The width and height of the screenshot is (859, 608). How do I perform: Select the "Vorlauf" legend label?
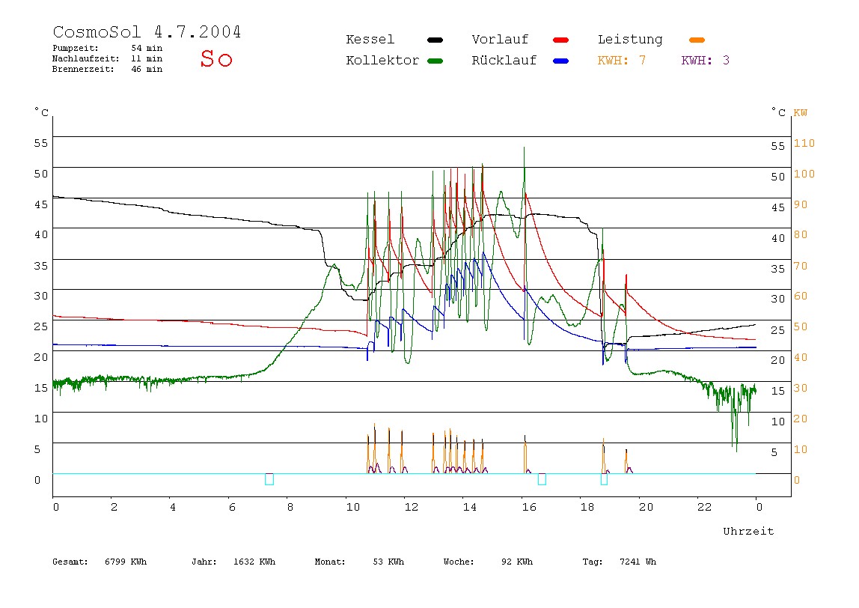[500, 40]
